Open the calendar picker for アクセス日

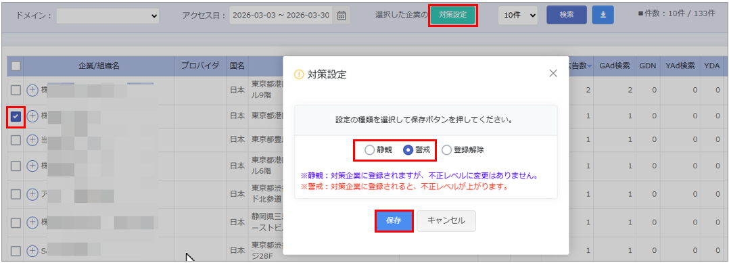click(x=342, y=15)
